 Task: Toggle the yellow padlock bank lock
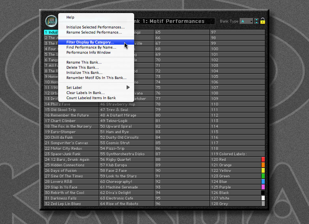click(262, 21)
